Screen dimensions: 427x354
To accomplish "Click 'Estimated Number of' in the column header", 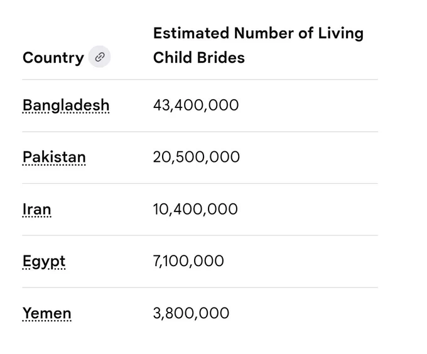I will click(234, 33).
